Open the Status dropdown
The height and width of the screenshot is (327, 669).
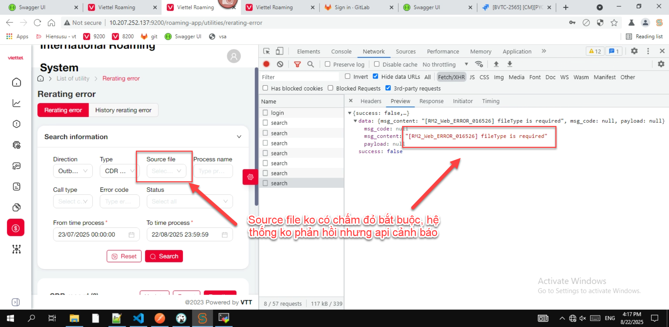[189, 201]
